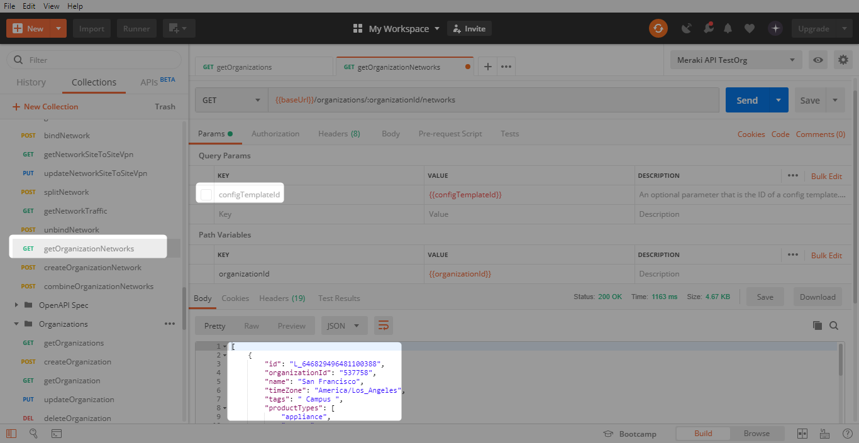
Task: Open the Save button dropdown arrow
Action: point(835,100)
